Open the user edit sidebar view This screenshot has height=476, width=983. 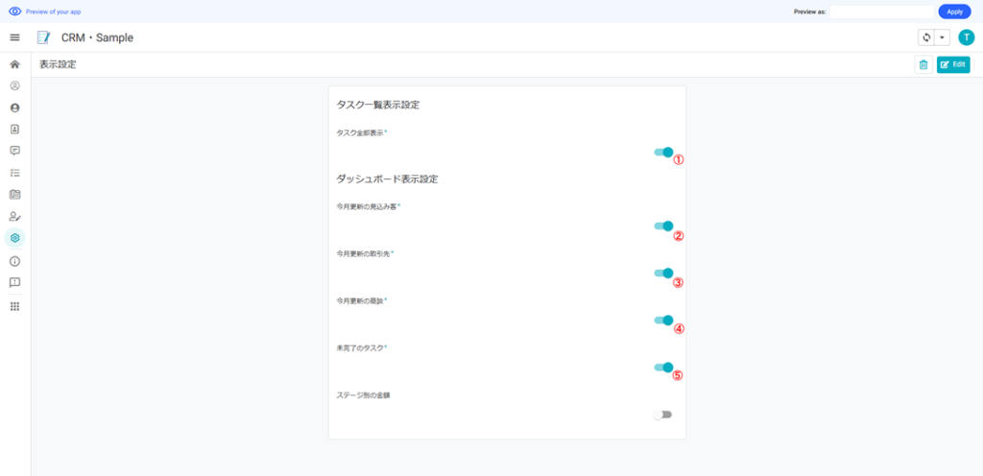(15, 216)
